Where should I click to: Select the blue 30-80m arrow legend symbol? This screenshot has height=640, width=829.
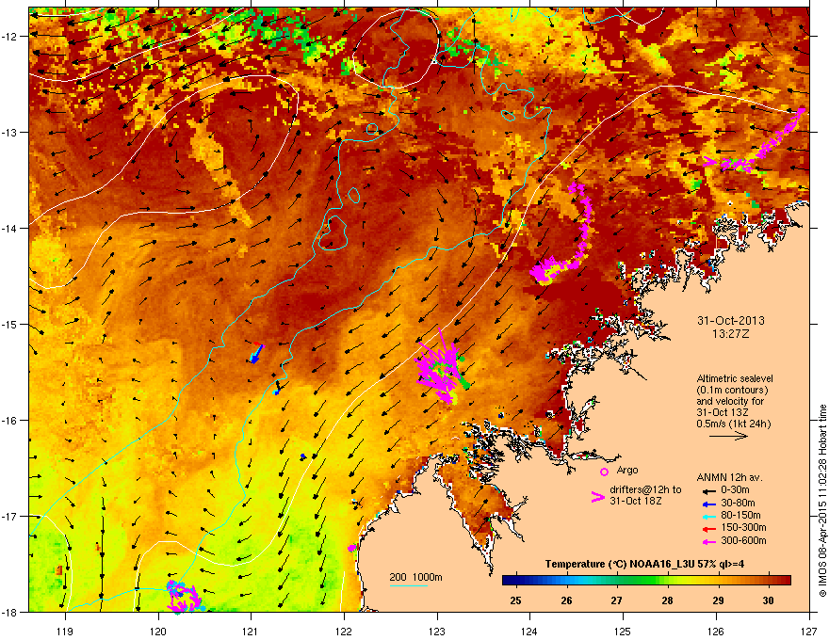pyautogui.click(x=708, y=504)
